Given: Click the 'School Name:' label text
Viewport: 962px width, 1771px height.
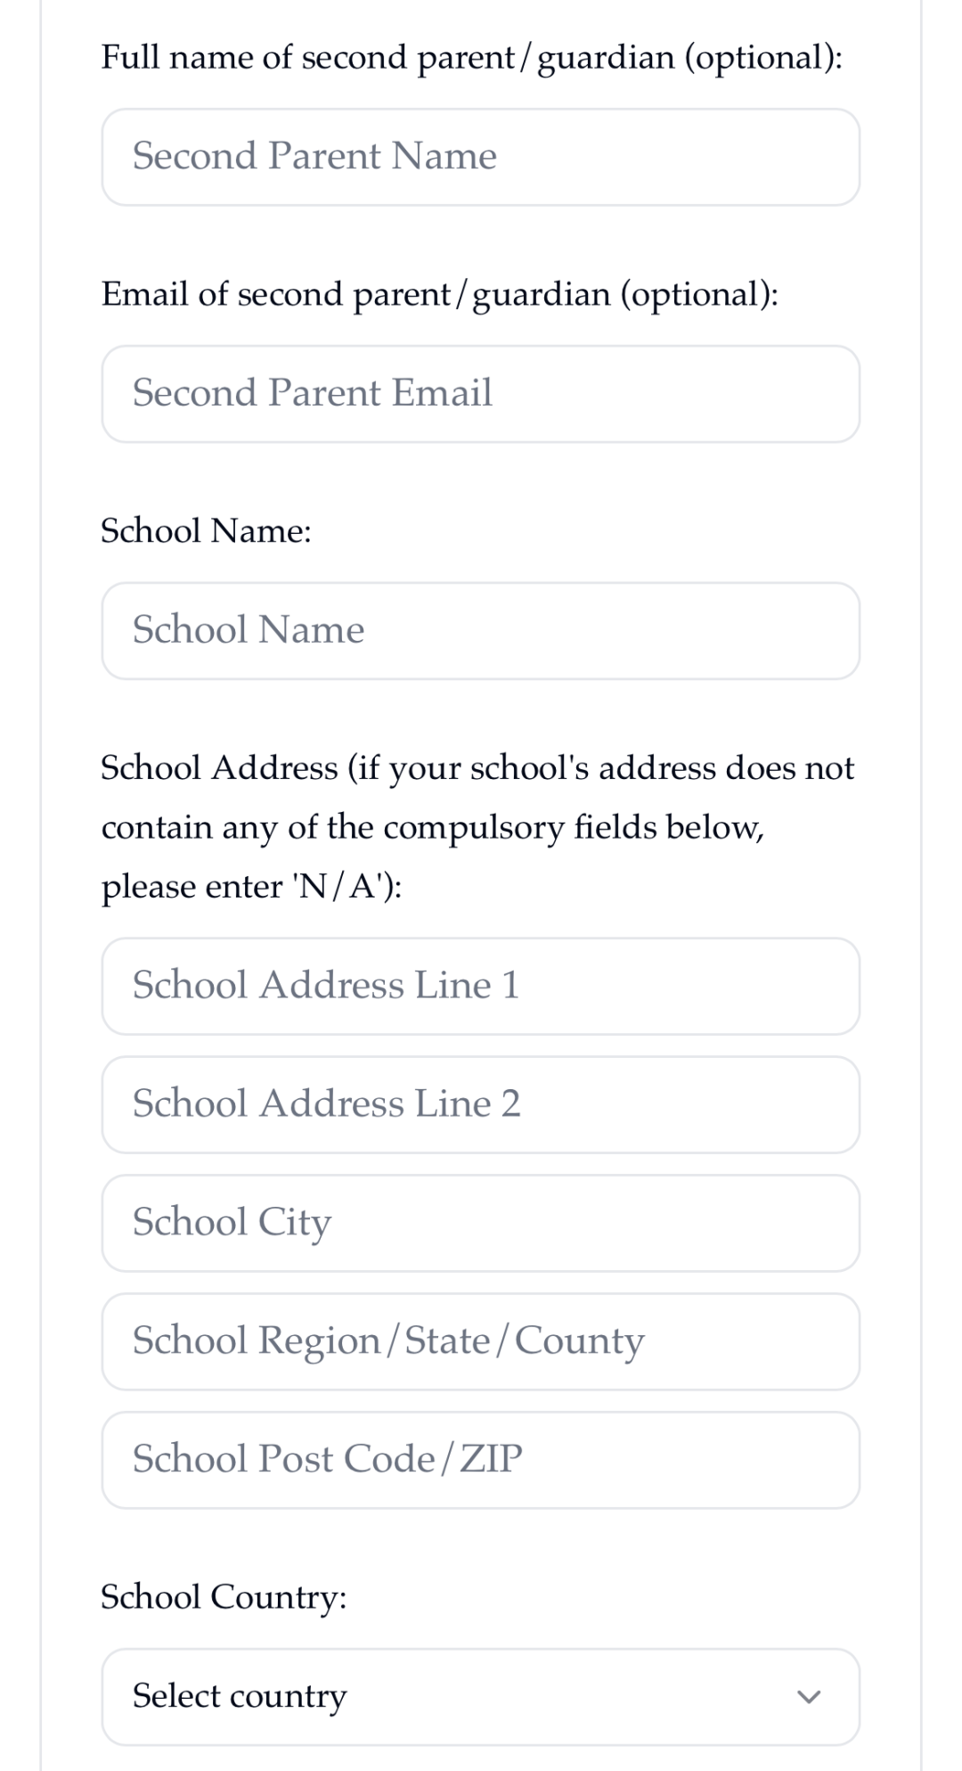Looking at the screenshot, I should tap(206, 531).
